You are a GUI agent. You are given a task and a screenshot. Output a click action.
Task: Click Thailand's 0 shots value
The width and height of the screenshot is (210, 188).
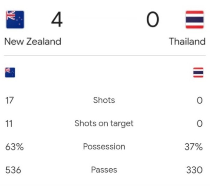[199, 100]
